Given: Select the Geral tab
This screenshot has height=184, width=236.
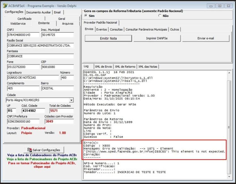Looking at the screenshot, I should [x=62, y=19].
